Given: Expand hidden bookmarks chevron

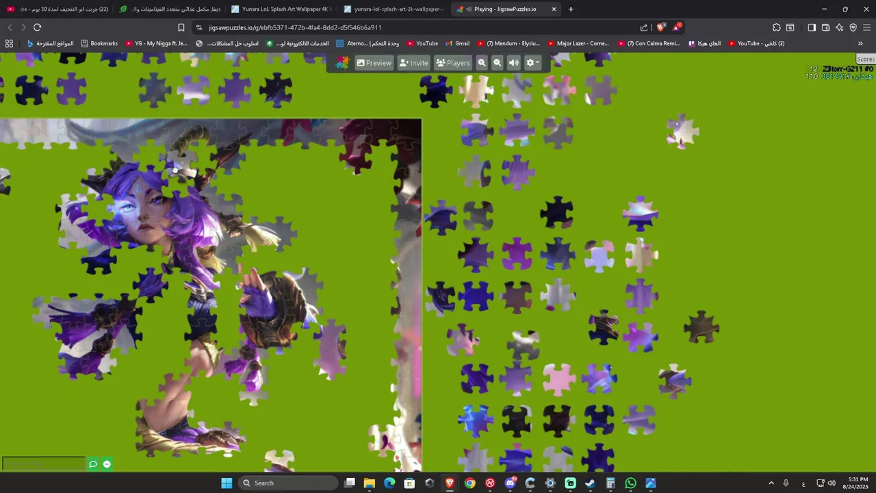Looking at the screenshot, I should coord(860,43).
